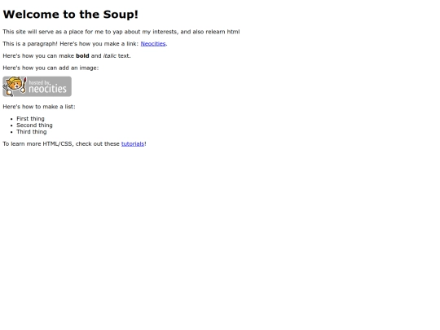Click the 'This site will serve' paragraph
The height and width of the screenshot is (330, 440).
121,32
